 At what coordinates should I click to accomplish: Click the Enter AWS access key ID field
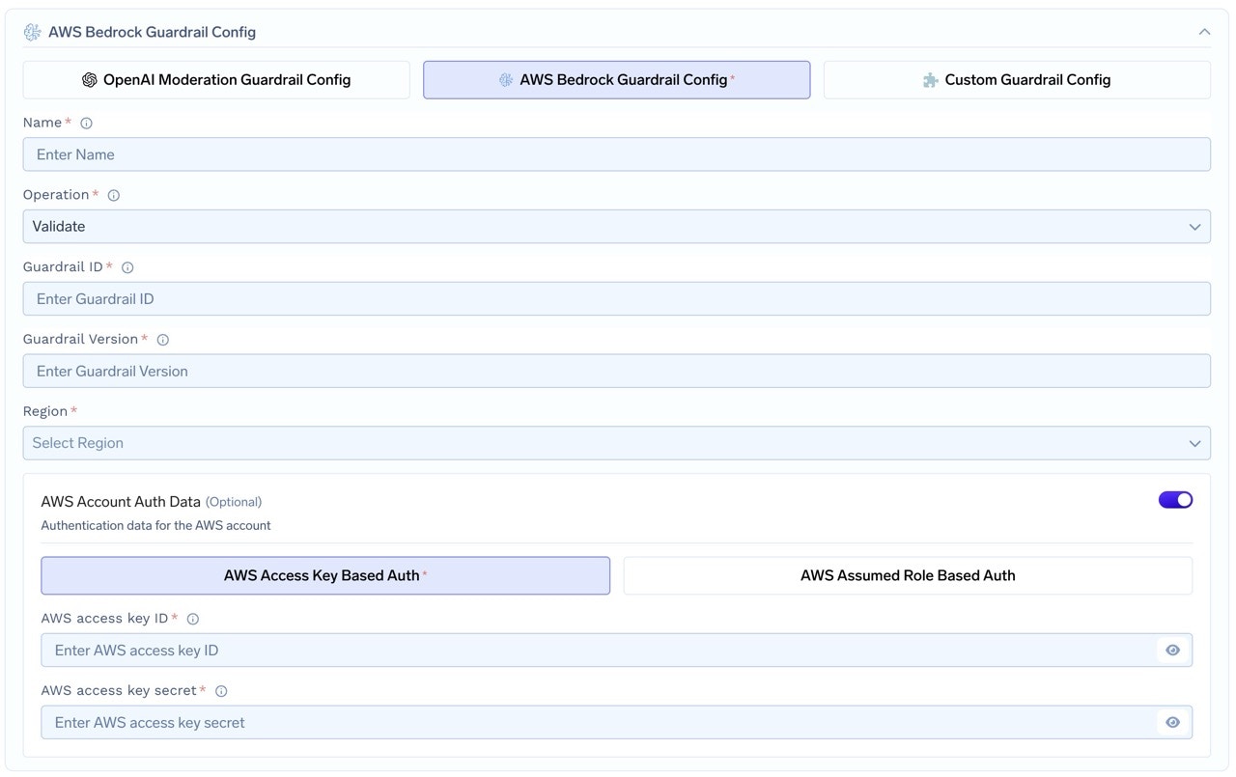pos(616,651)
